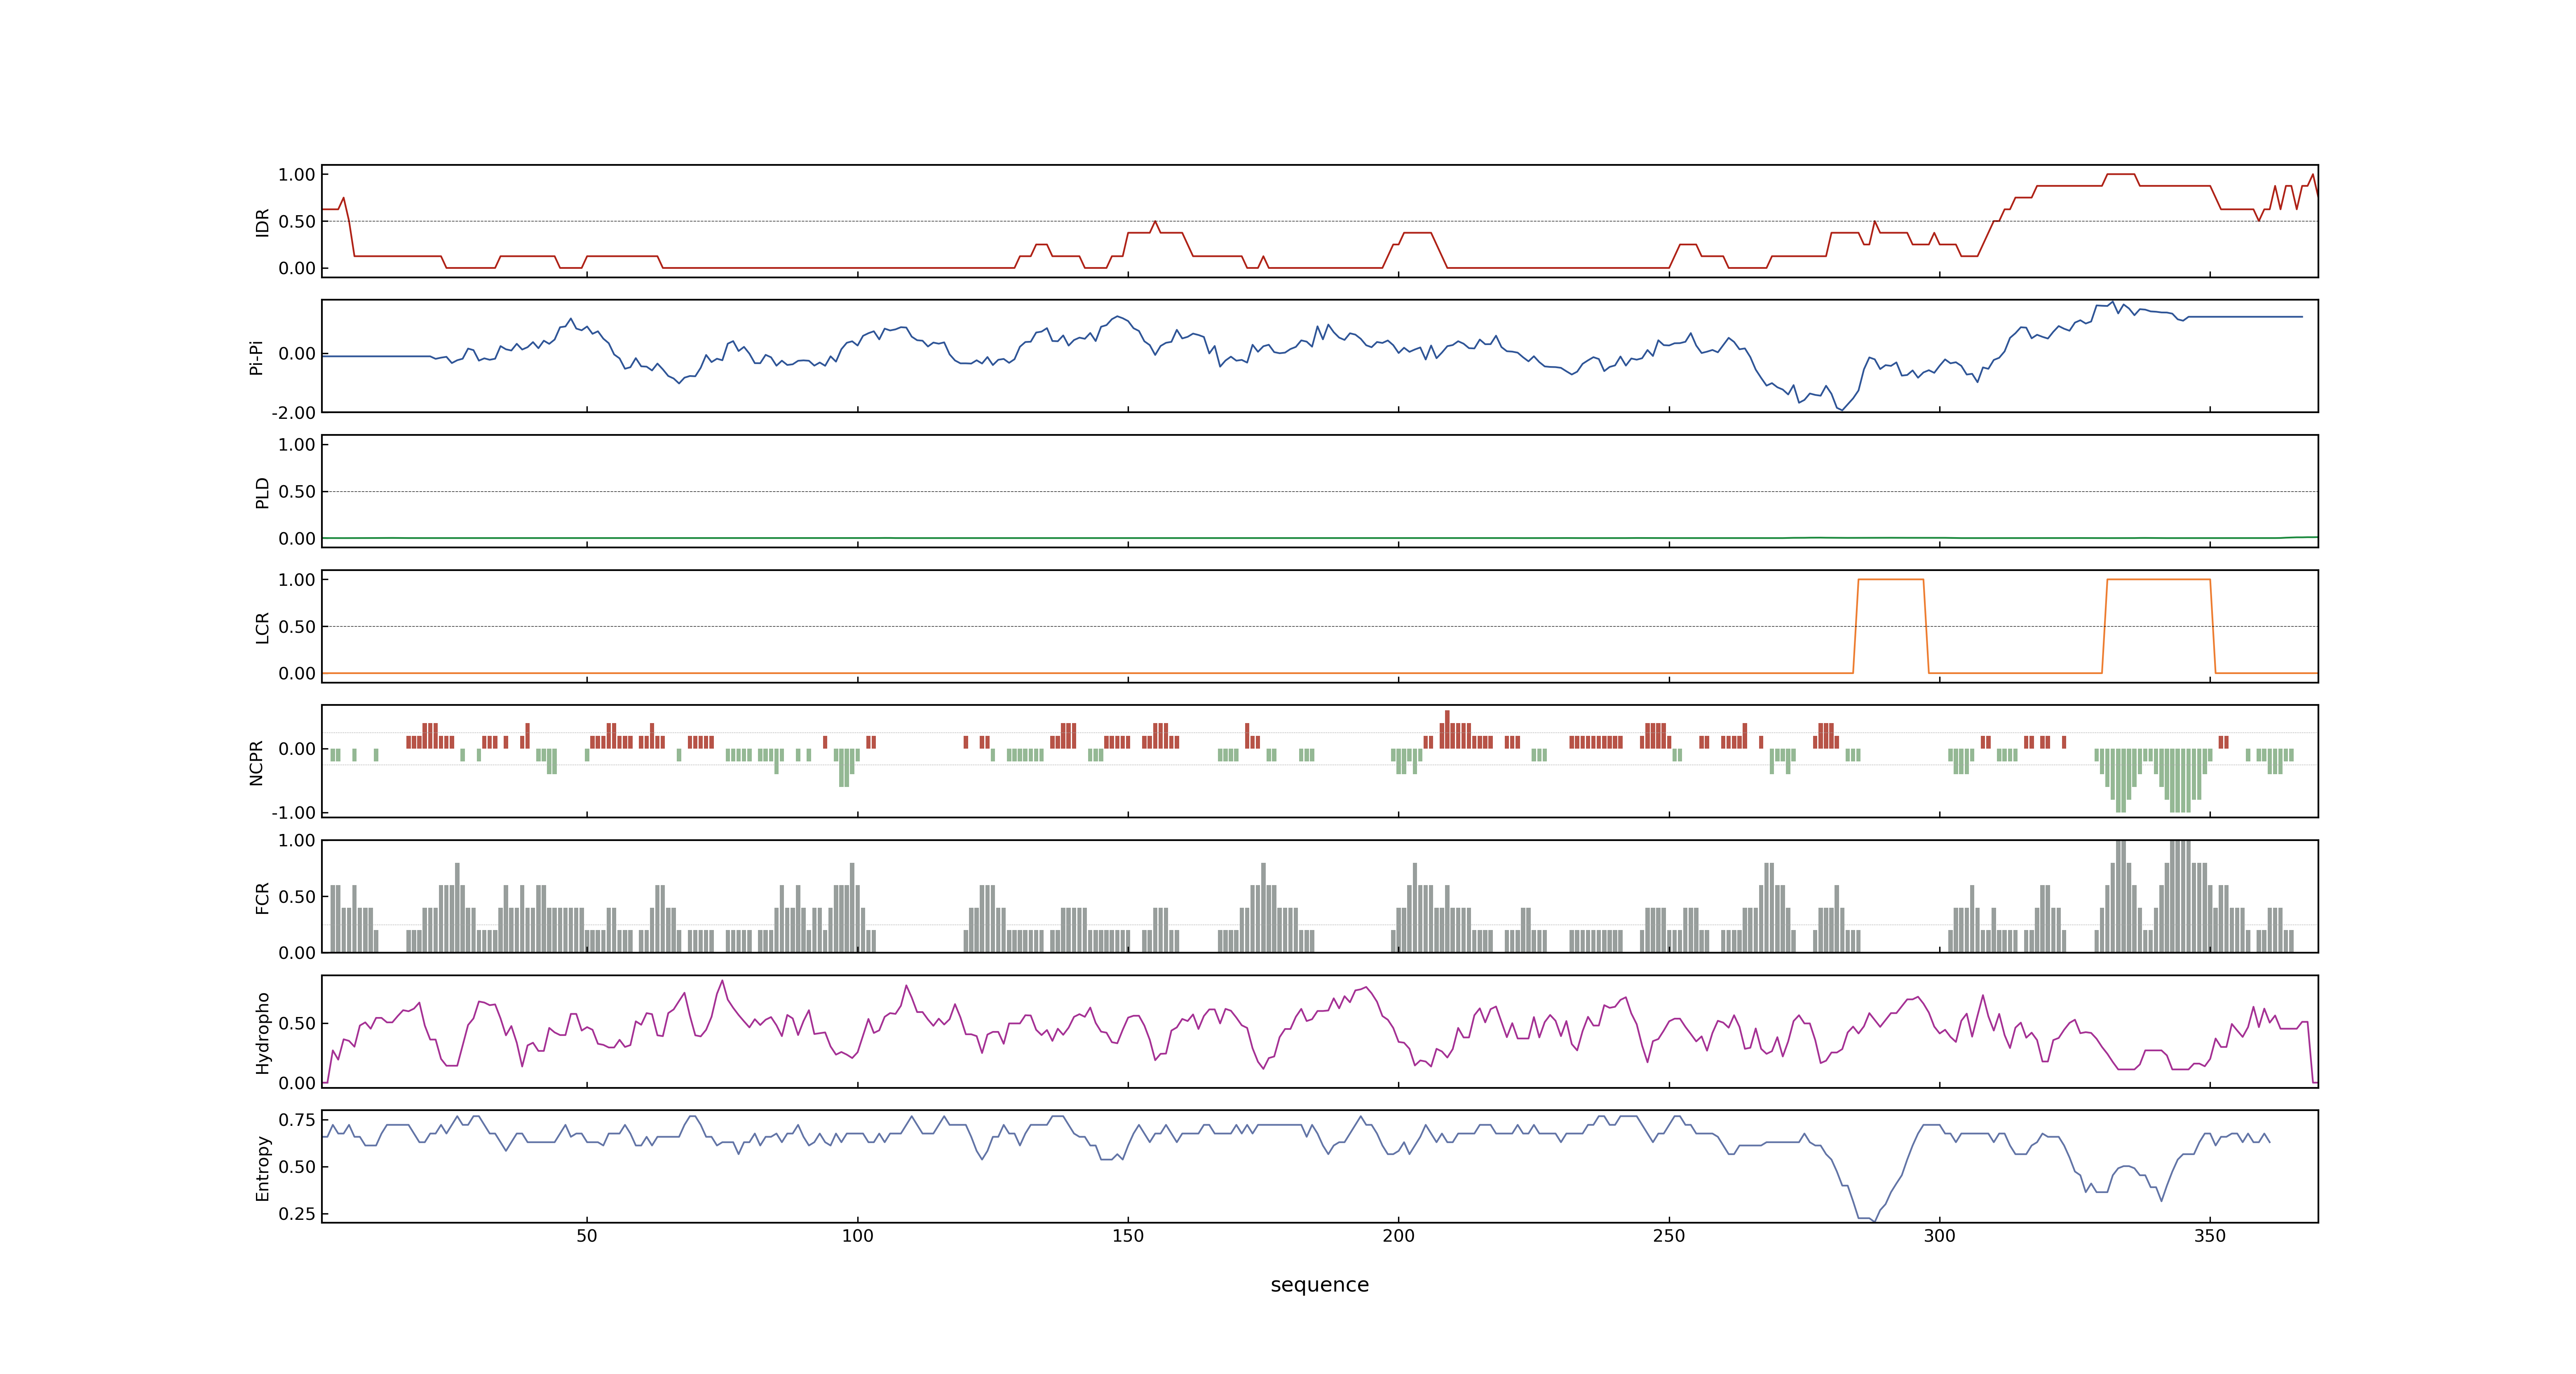The height and width of the screenshot is (1374, 2576).
Task: Click the 0.25 tick on the Entropy axis
Action: 297,1214
